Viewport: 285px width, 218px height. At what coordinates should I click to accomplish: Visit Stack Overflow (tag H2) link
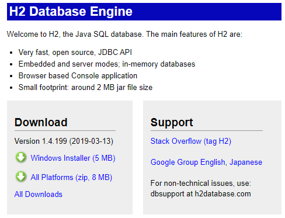tap(191, 141)
